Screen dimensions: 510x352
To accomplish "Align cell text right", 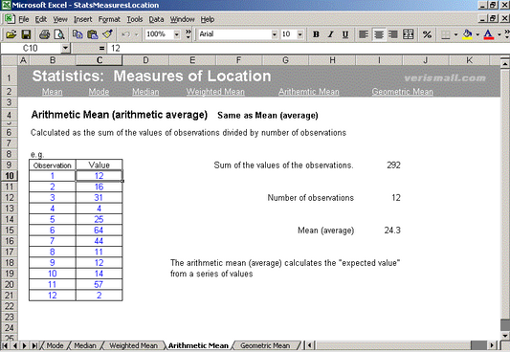I will pos(393,34).
